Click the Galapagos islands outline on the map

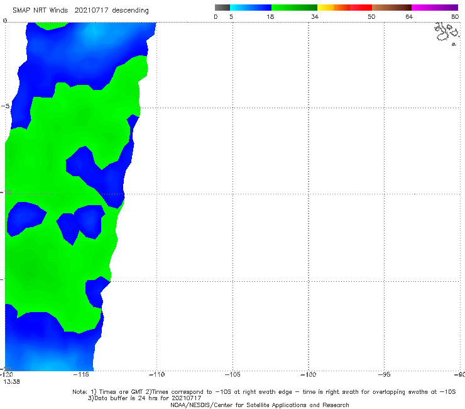pyautogui.click(x=447, y=33)
